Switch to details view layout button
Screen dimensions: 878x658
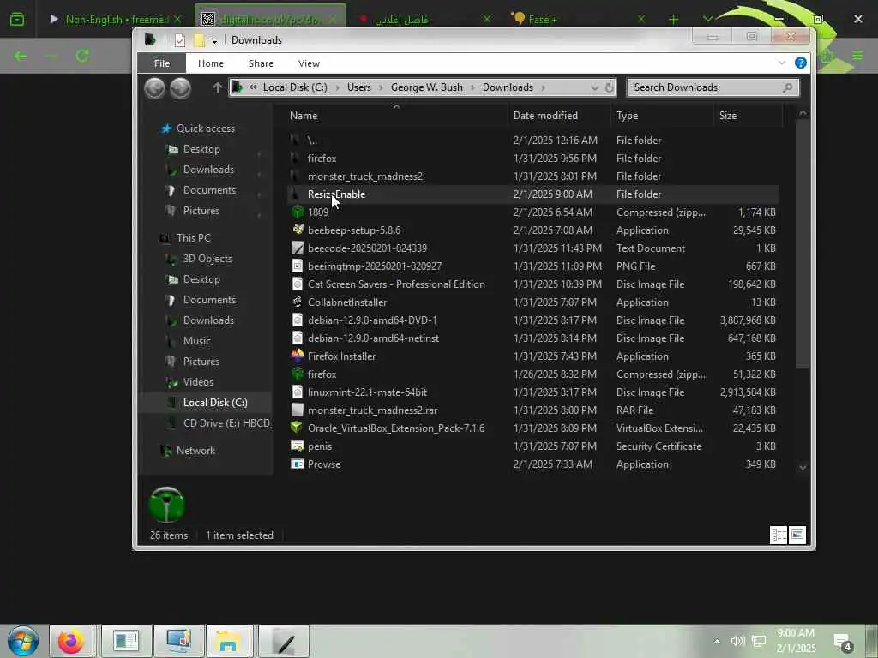pos(779,535)
